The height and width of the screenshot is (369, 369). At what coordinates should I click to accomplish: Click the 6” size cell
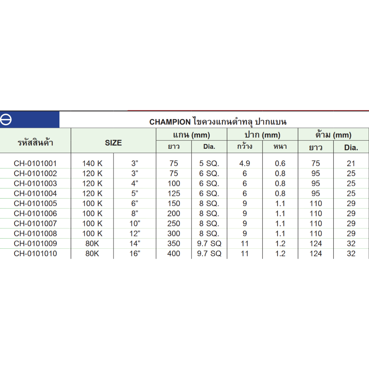[135, 203]
